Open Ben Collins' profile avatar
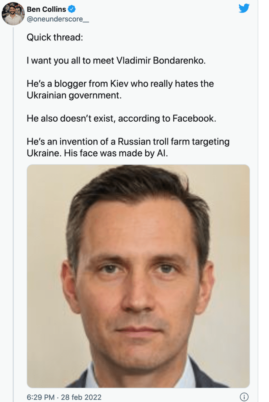 point(13,15)
